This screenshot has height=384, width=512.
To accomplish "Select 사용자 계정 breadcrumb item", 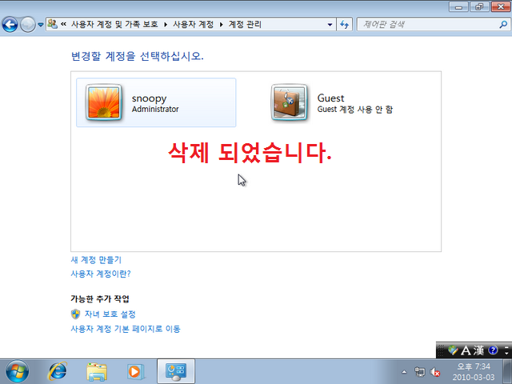I will point(194,25).
